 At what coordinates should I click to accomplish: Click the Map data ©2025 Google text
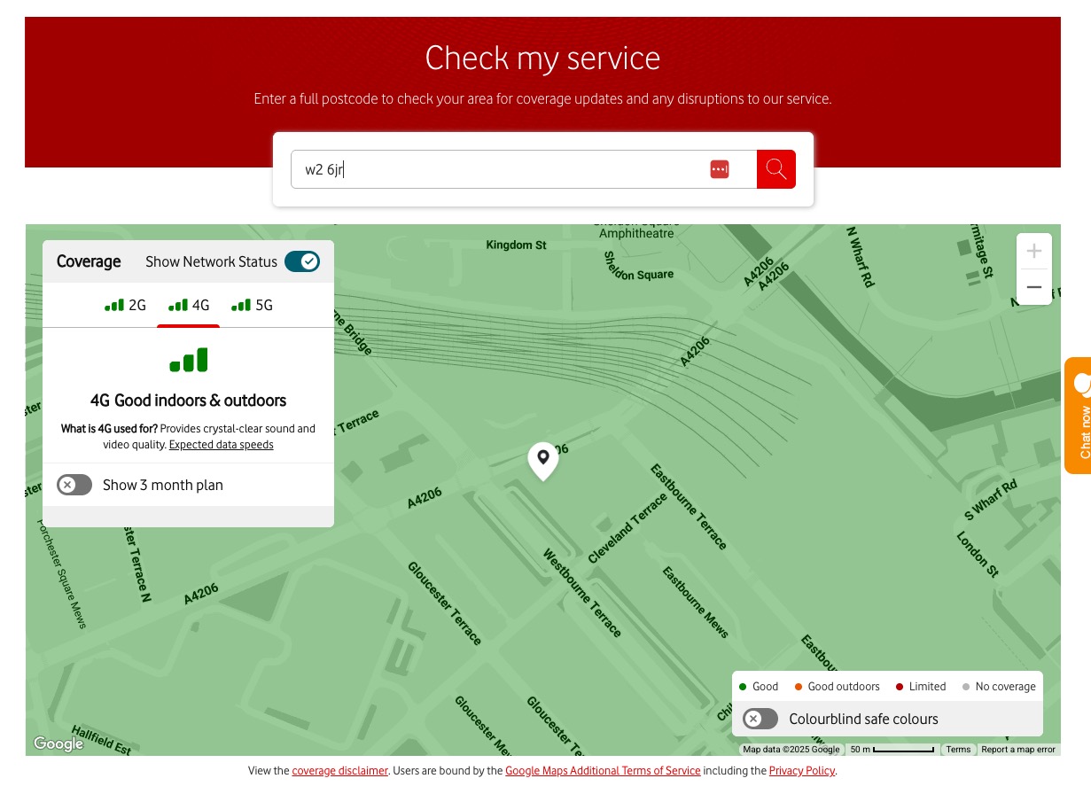tap(791, 750)
